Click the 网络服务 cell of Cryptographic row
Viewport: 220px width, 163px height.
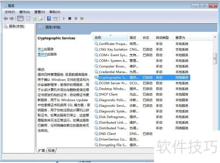[182, 77]
